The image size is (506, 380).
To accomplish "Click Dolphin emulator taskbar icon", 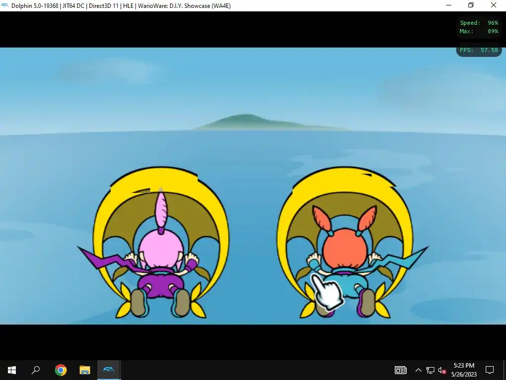I will coord(109,370).
